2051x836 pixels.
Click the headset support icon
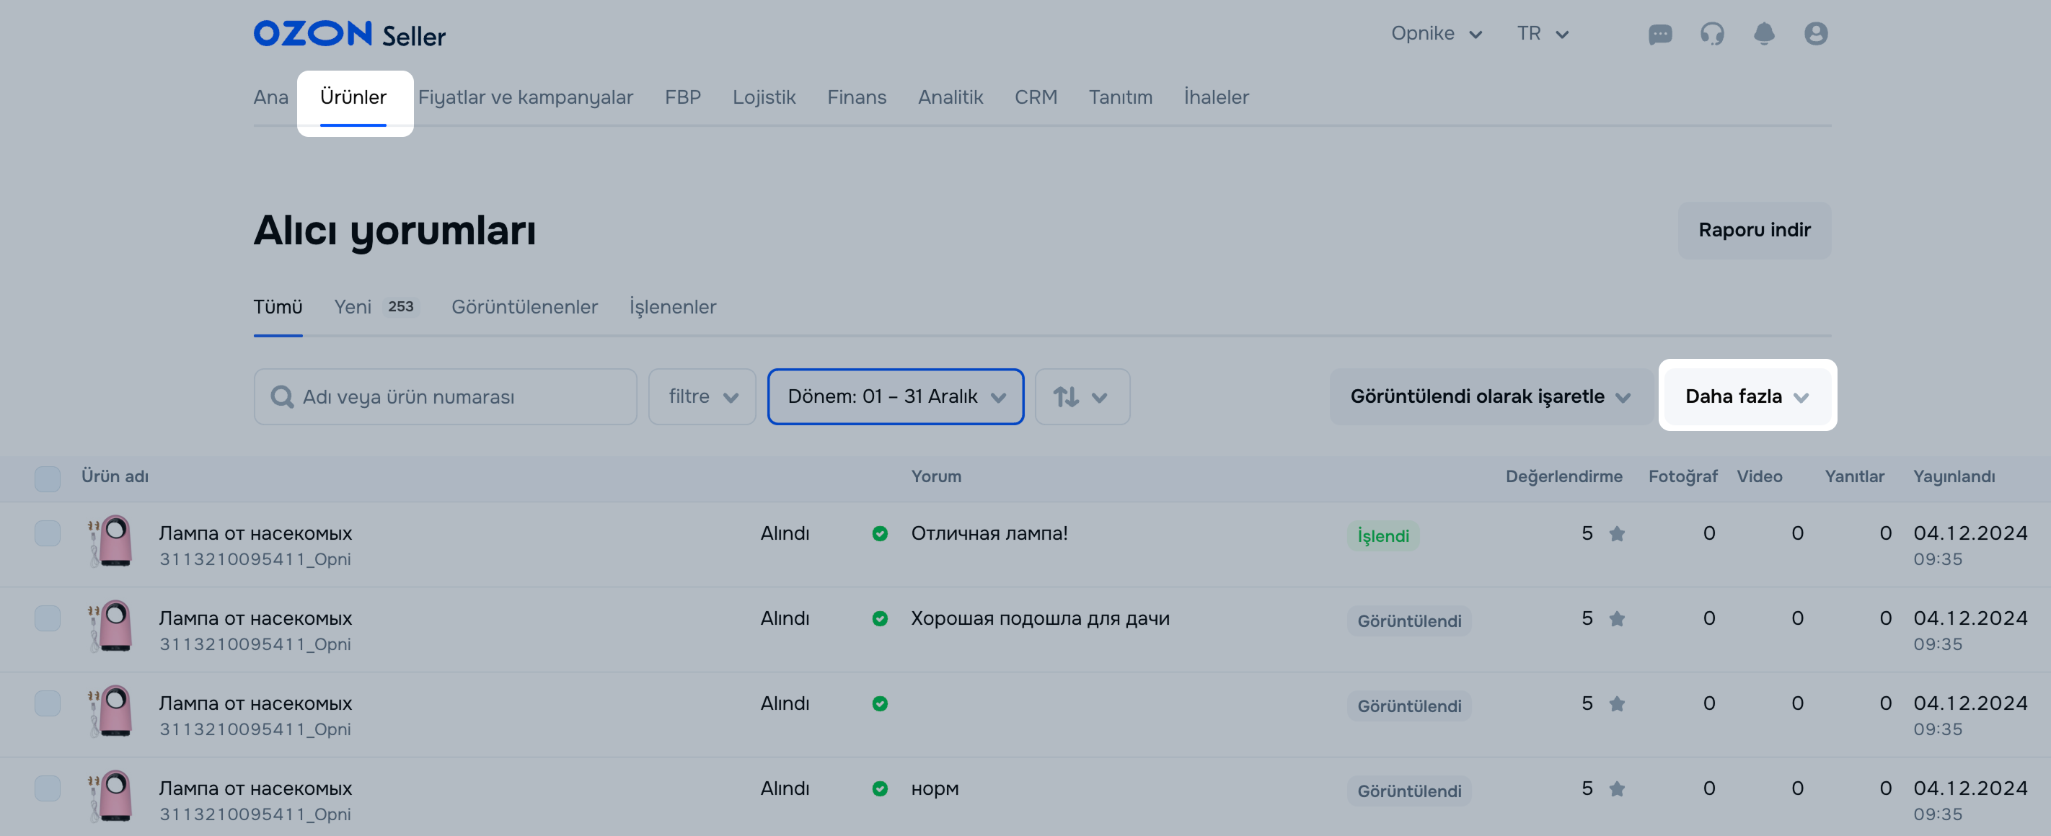point(1712,33)
